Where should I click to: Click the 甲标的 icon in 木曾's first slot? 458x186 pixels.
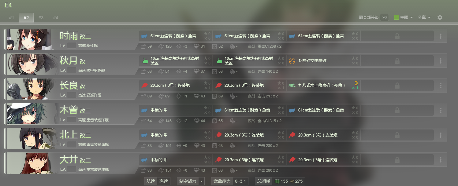[x=144, y=110]
